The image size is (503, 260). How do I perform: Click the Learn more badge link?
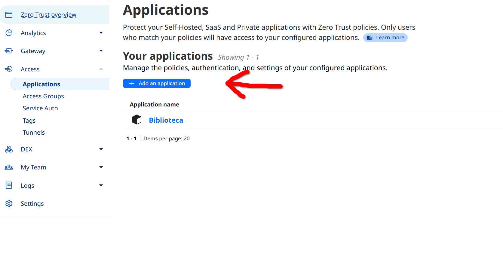tap(385, 37)
